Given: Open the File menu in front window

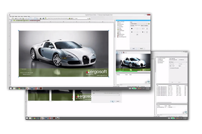Looking at the screenshot, I should (x=11, y=16).
